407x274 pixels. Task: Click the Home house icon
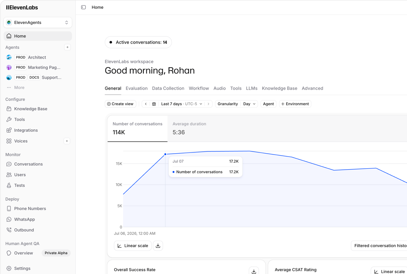tap(9, 36)
